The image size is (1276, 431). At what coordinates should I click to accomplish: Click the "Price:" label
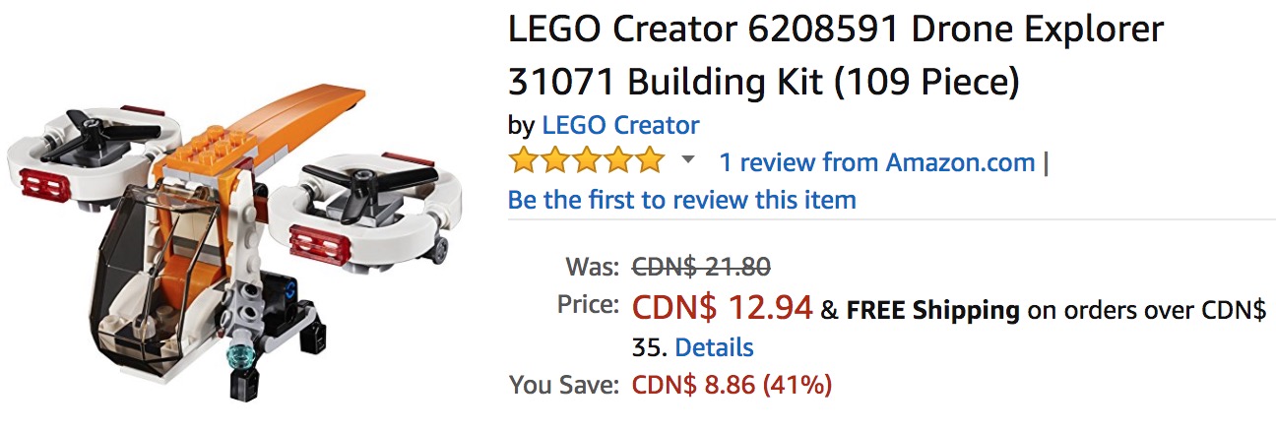[x=588, y=305]
